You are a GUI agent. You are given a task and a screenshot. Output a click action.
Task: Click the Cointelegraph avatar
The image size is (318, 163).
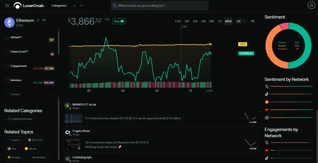[x=67, y=159]
